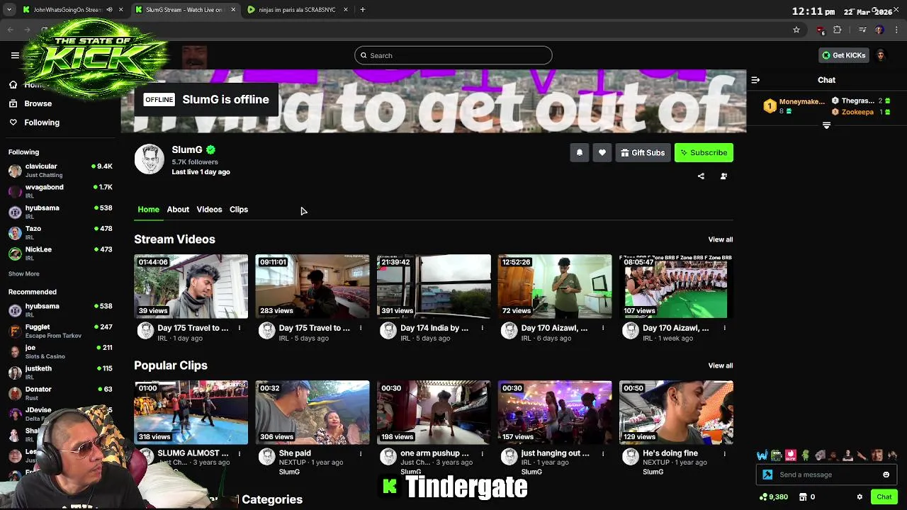This screenshot has height=510, width=907.
Task: Bookmark this page with star icon
Action: 796,30
